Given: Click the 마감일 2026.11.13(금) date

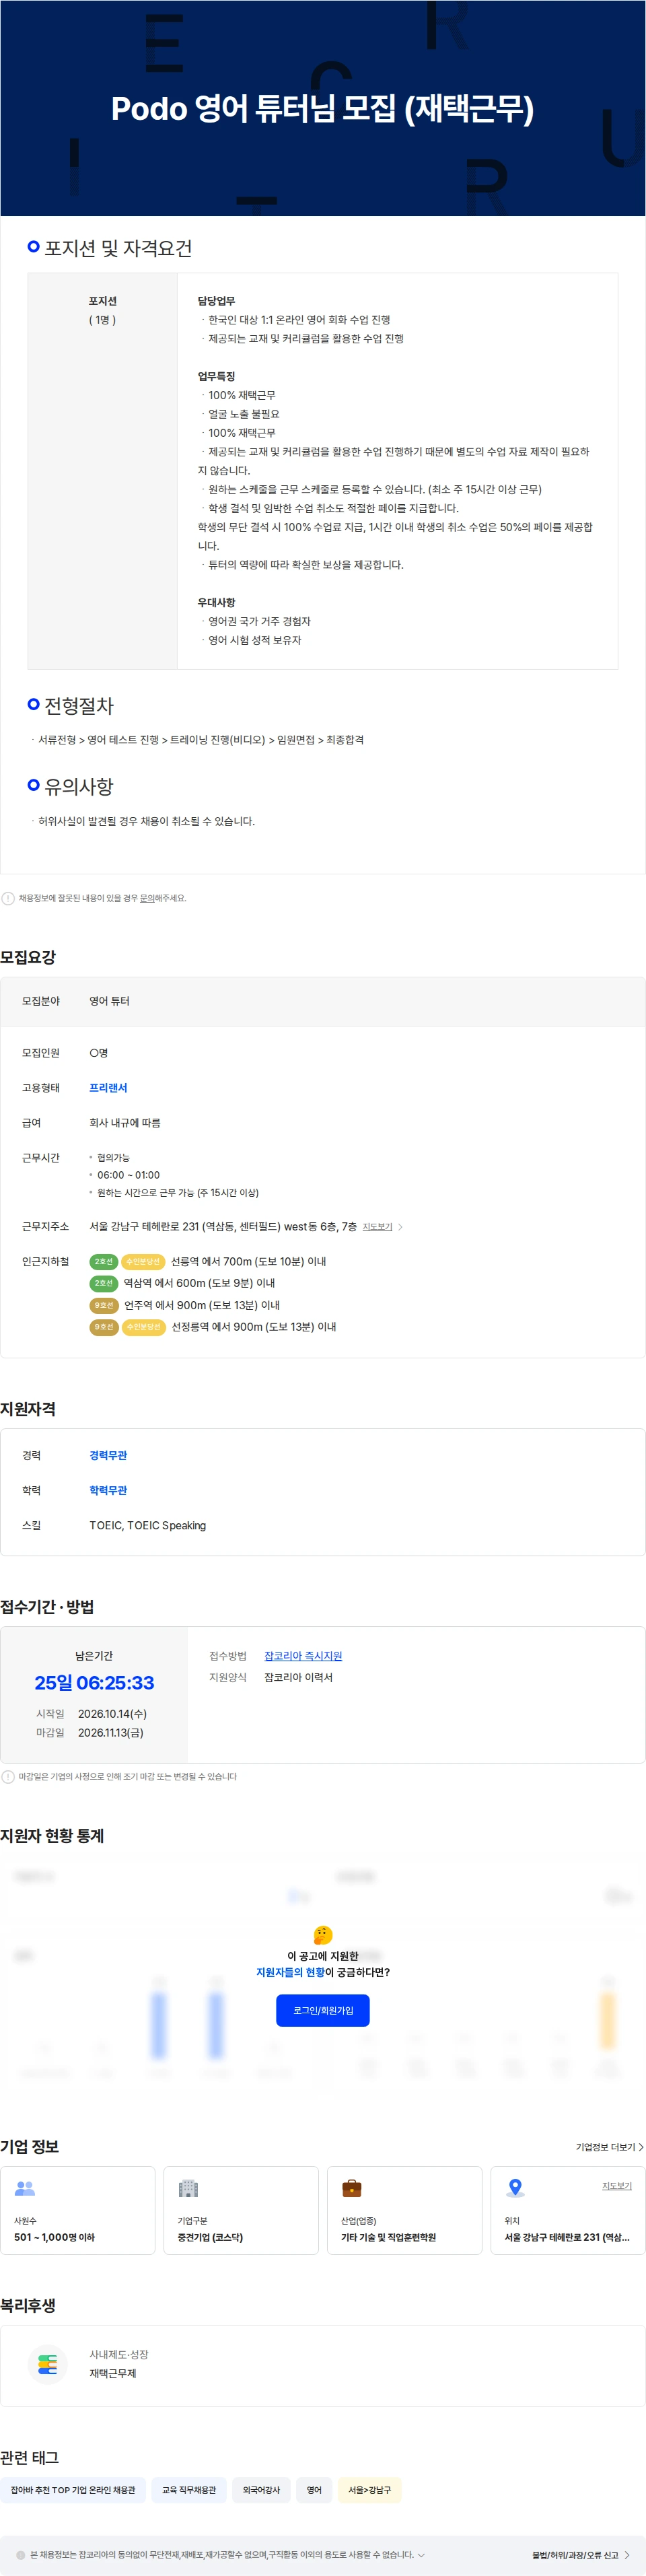Looking at the screenshot, I should click(x=110, y=1732).
